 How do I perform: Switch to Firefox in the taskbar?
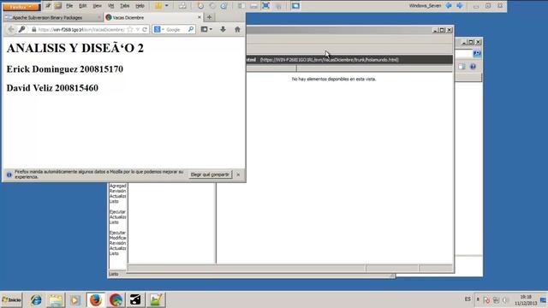96,300
